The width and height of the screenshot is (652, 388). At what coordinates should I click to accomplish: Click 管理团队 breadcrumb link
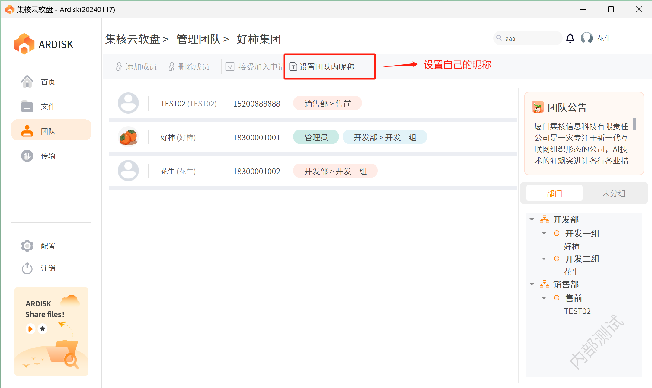(x=199, y=39)
